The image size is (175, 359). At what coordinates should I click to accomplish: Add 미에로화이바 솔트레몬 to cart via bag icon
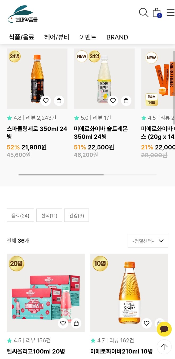(x=126, y=101)
